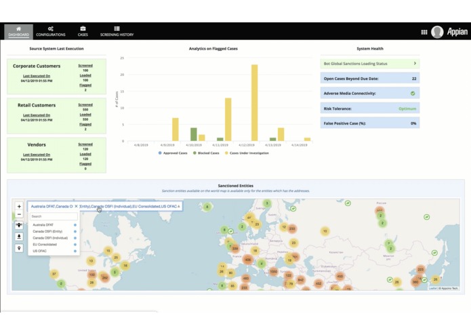Collapse the sanction list dropdown caret

(x=179, y=206)
